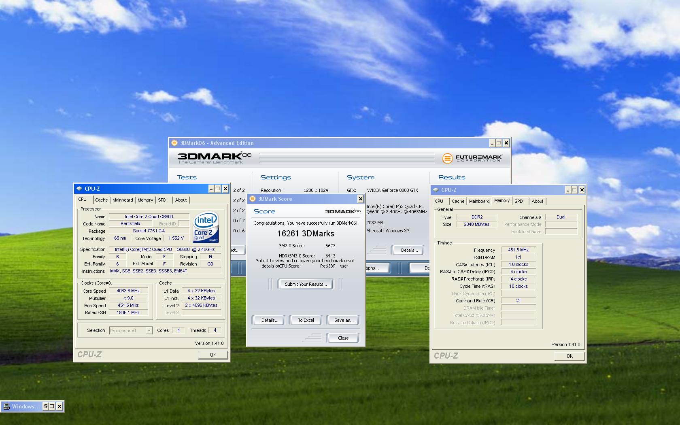Viewport: 680px width, 425px height.
Task: Click the FSB:DRAM 1:1 value
Action: pos(518,257)
